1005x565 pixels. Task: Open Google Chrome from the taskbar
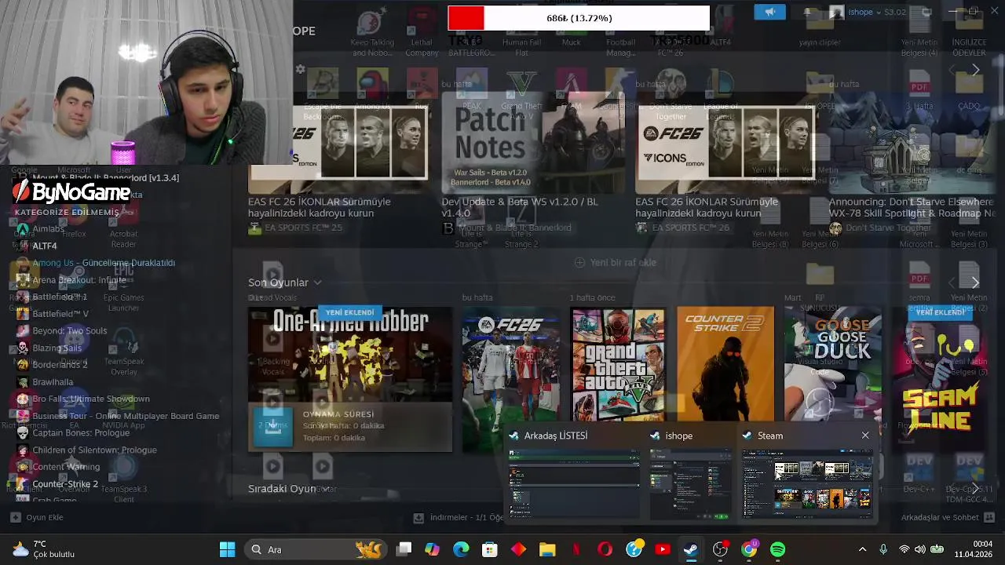pos(749,549)
